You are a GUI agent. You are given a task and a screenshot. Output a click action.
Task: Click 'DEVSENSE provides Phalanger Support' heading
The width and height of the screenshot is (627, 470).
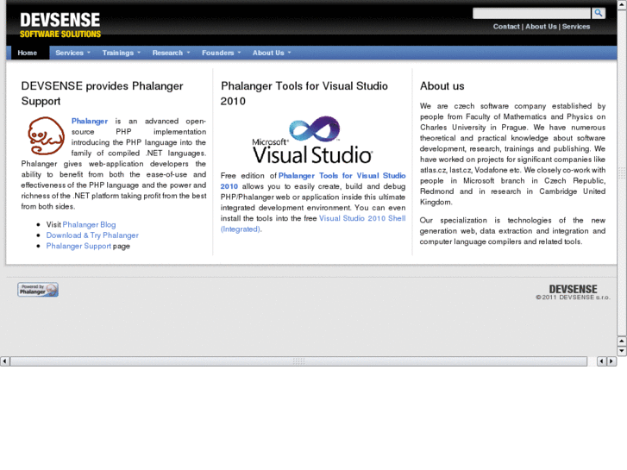coord(103,94)
